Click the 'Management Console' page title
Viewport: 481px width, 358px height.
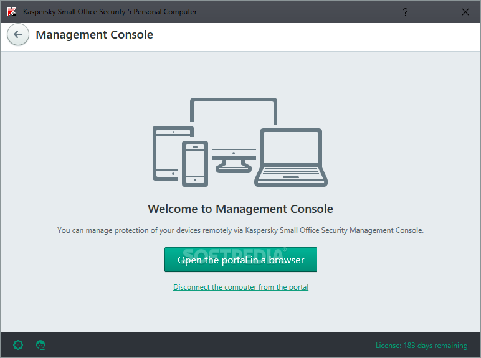point(95,35)
